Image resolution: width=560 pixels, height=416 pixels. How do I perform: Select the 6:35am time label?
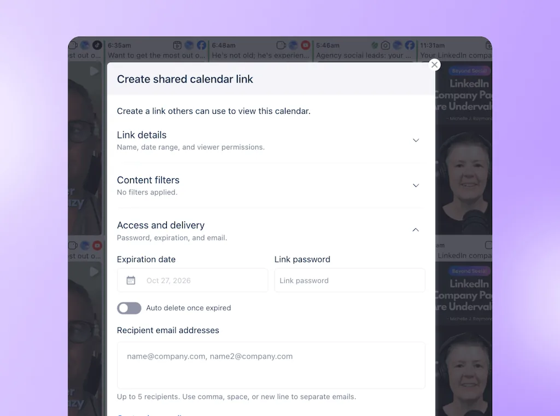(x=119, y=45)
